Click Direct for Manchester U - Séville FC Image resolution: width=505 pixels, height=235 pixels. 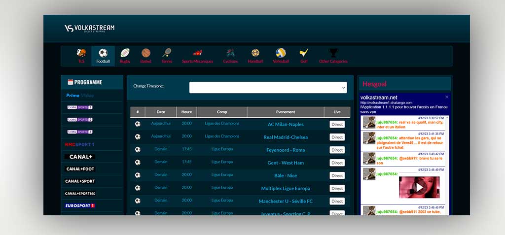(x=337, y=201)
